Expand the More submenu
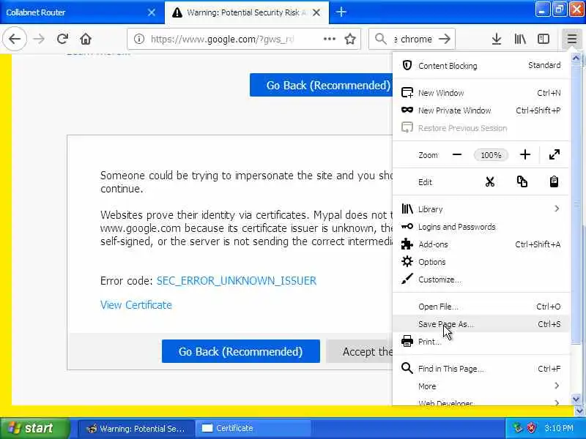Screen dimensions: 586x439 point(481,386)
